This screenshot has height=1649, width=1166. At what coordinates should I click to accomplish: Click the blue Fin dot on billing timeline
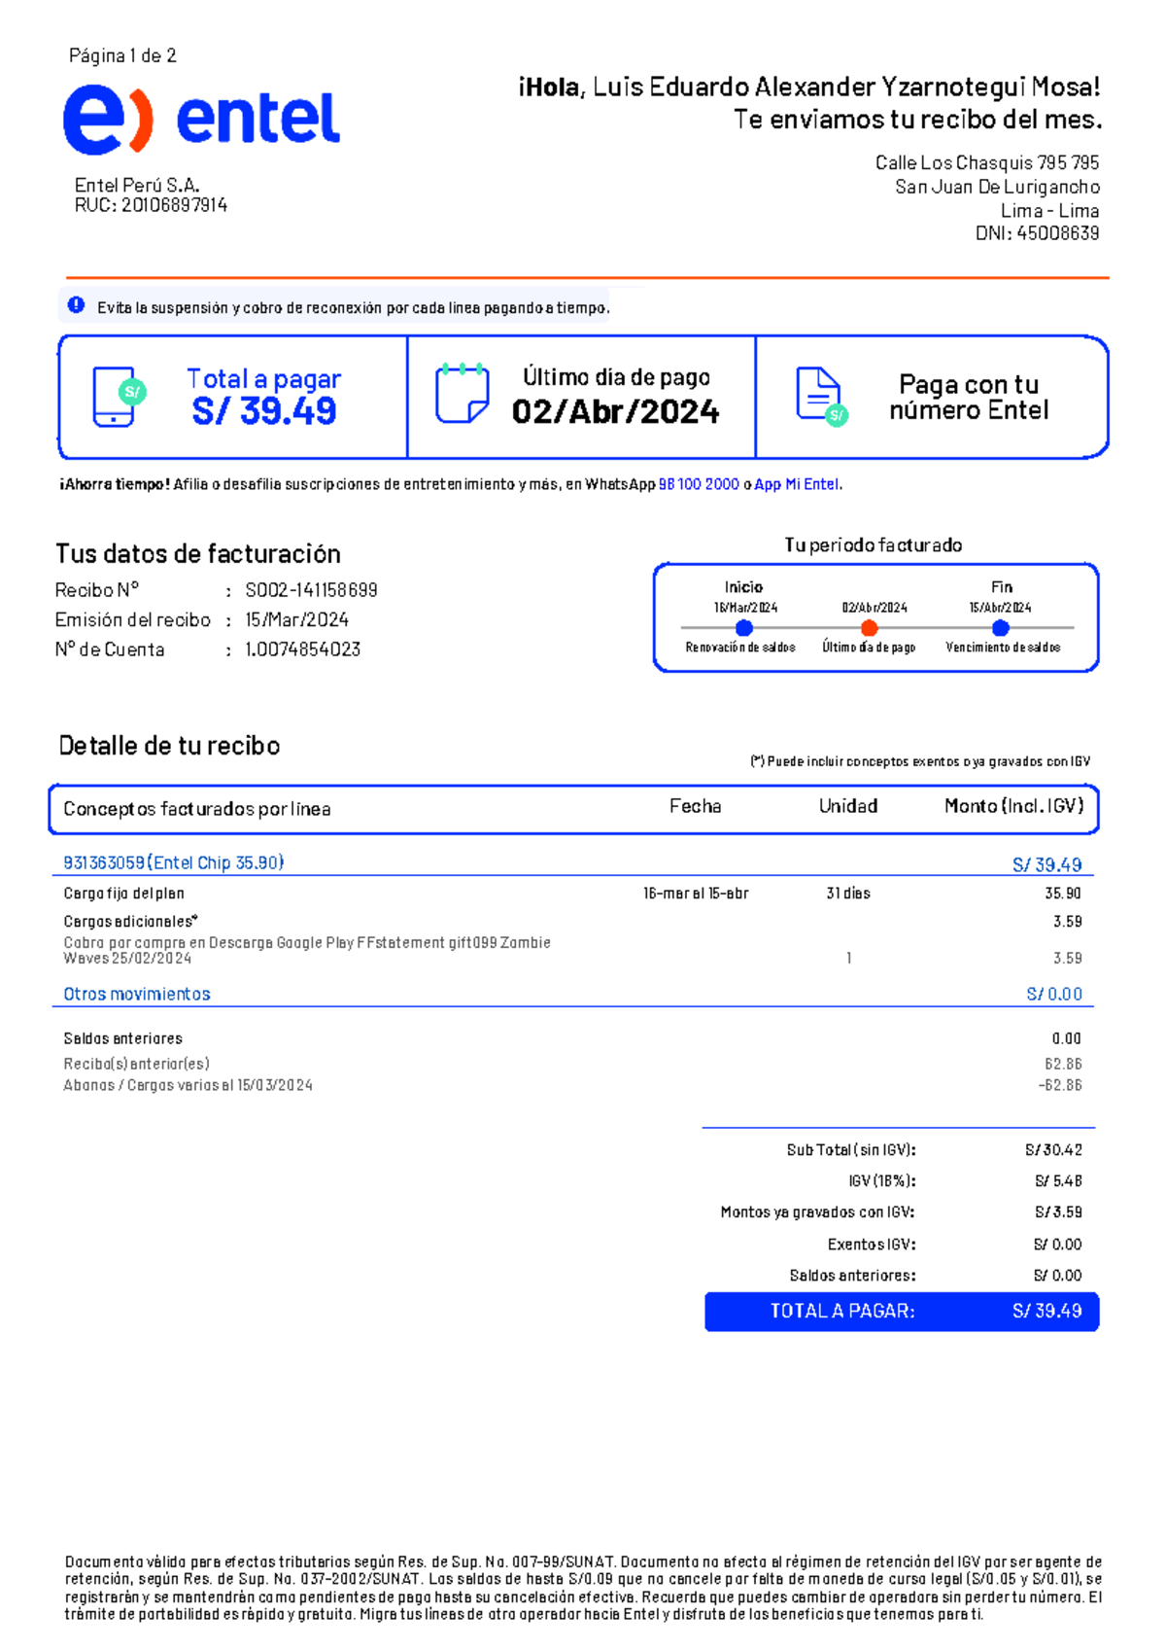[x=1001, y=628]
